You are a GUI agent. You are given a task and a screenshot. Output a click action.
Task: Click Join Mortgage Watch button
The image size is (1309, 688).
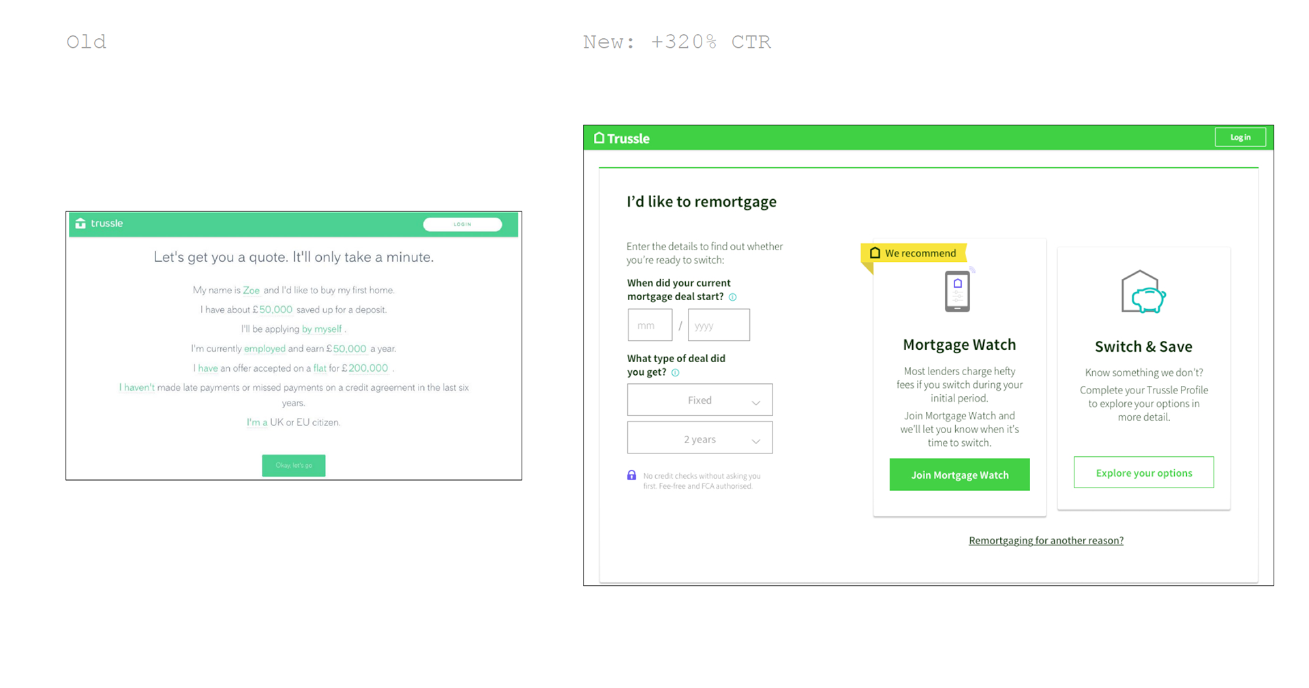[959, 475]
